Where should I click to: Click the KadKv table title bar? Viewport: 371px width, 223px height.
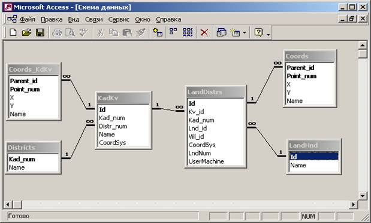click(123, 98)
